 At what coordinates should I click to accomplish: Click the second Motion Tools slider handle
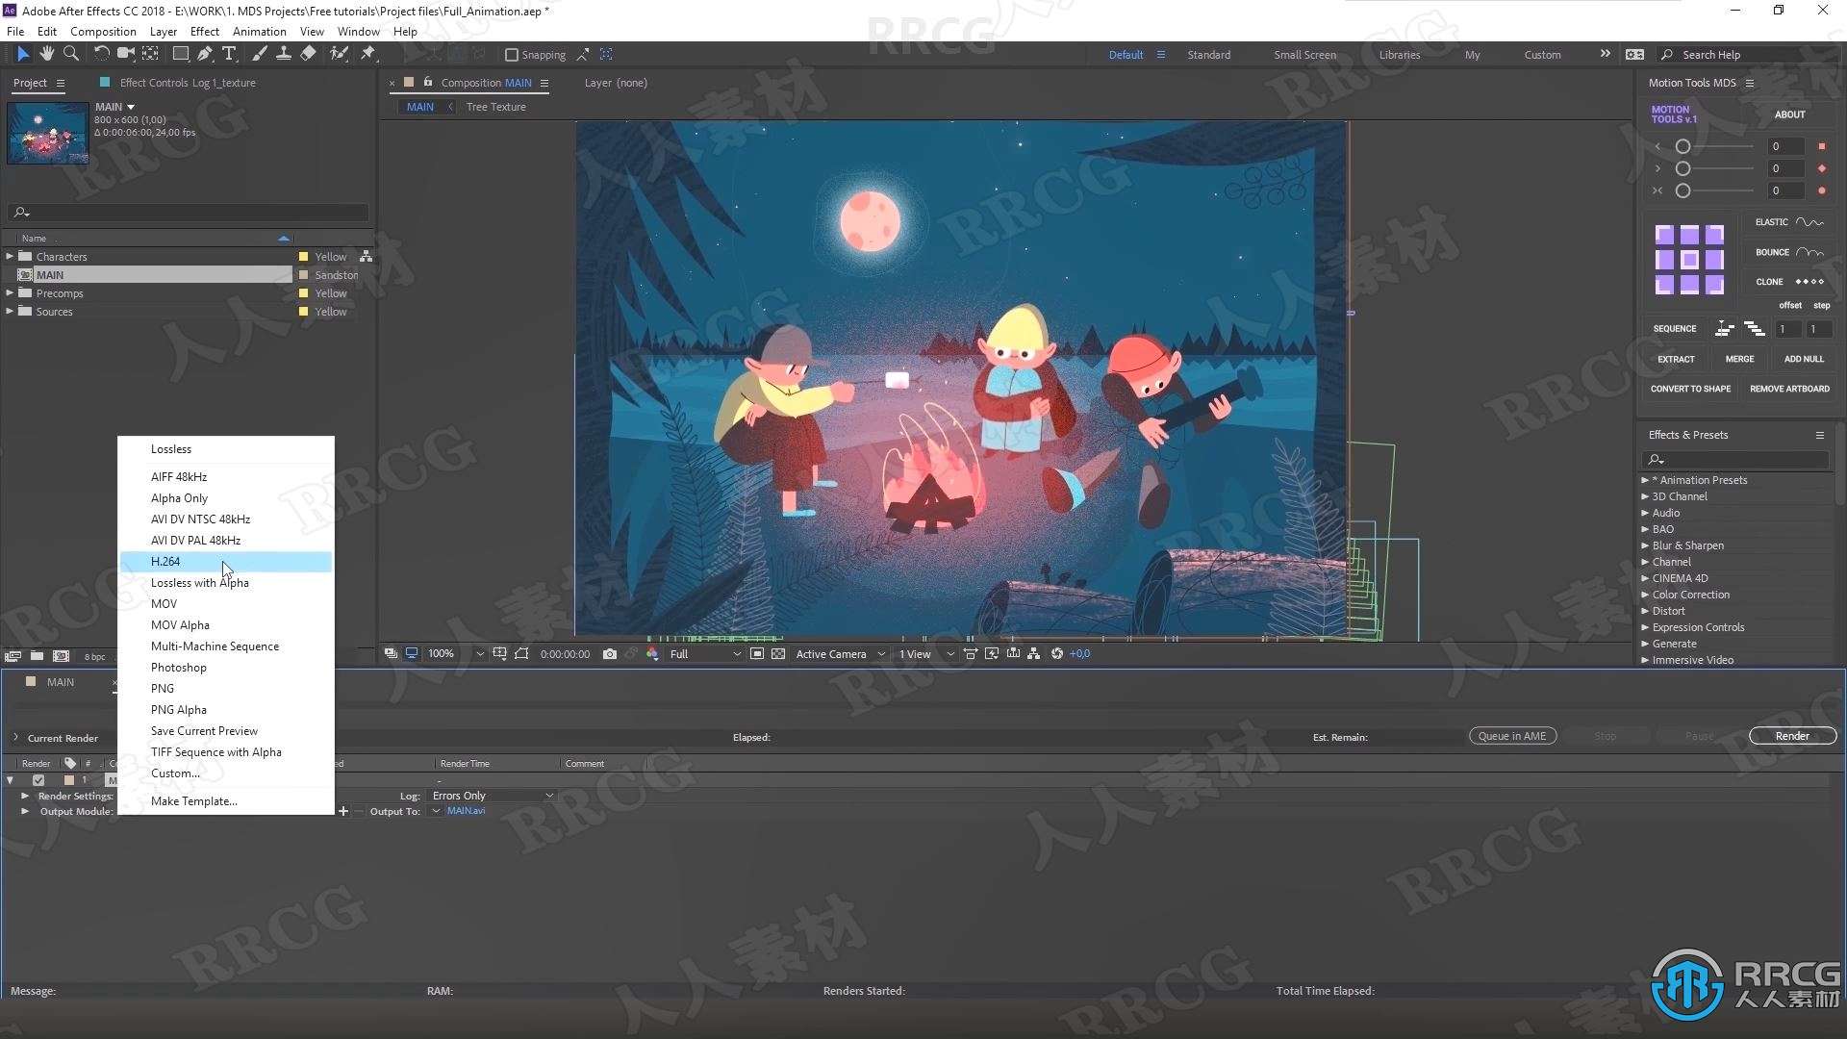[x=1683, y=168]
